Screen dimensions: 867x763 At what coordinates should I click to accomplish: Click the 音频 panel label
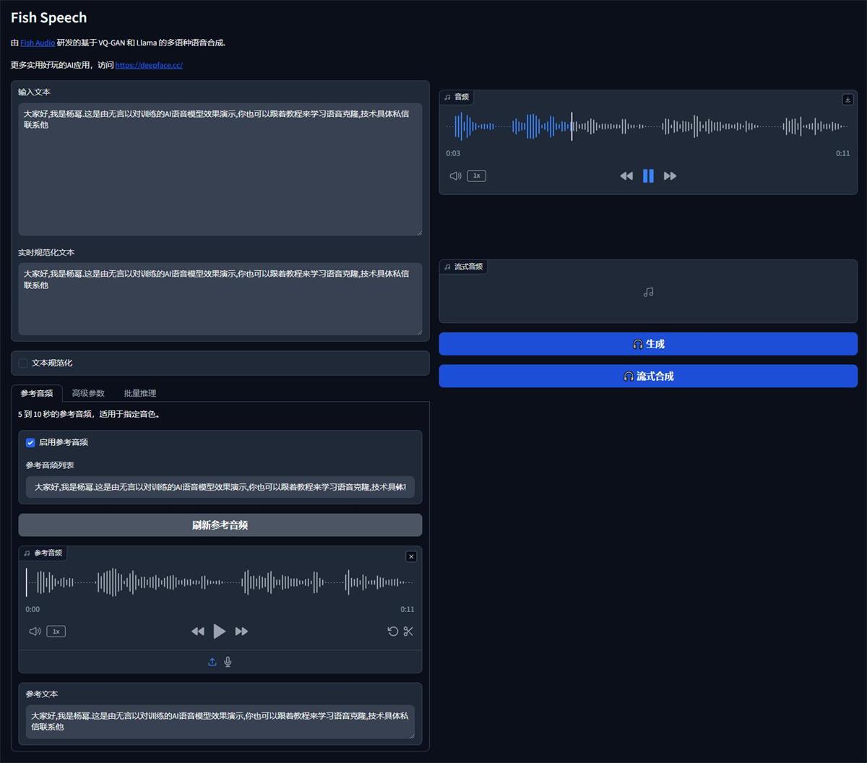tap(457, 97)
